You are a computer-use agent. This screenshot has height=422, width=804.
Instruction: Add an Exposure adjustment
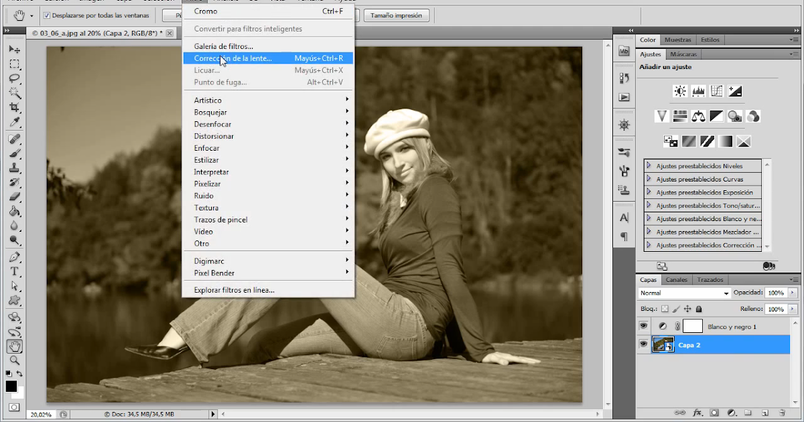point(735,91)
